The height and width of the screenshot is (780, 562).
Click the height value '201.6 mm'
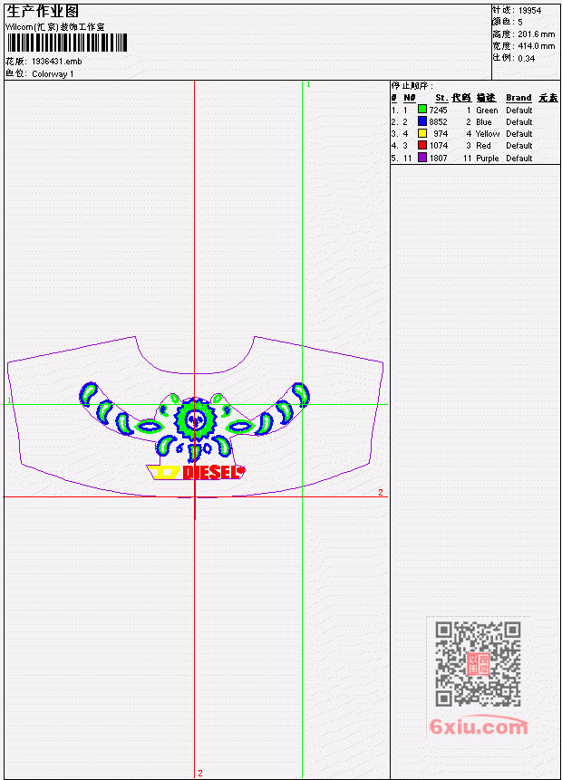[x=536, y=34]
